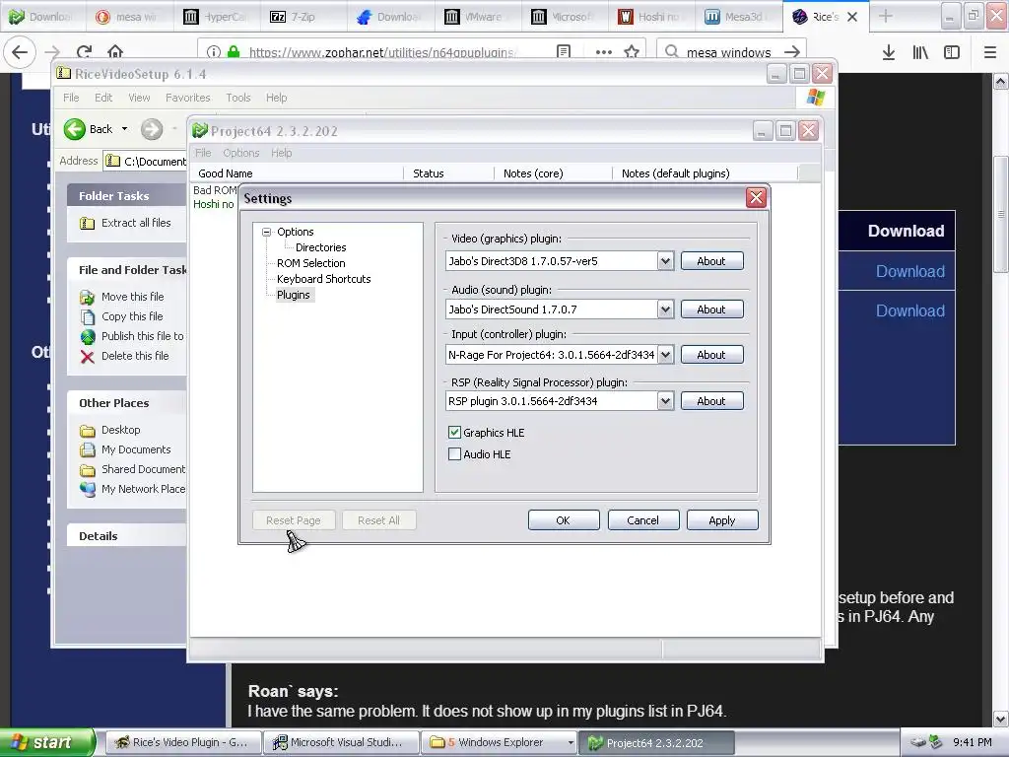
Task: Toggle Reader View icon in the address bar
Action: (x=563, y=52)
